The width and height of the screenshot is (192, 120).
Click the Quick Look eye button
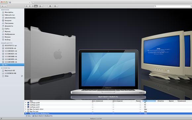point(50,6)
